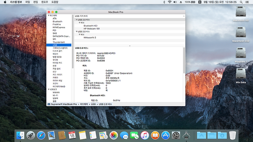This screenshot has width=253, height=142.
Task: Open the Applications folder stack in Dock
Action: tap(201, 135)
